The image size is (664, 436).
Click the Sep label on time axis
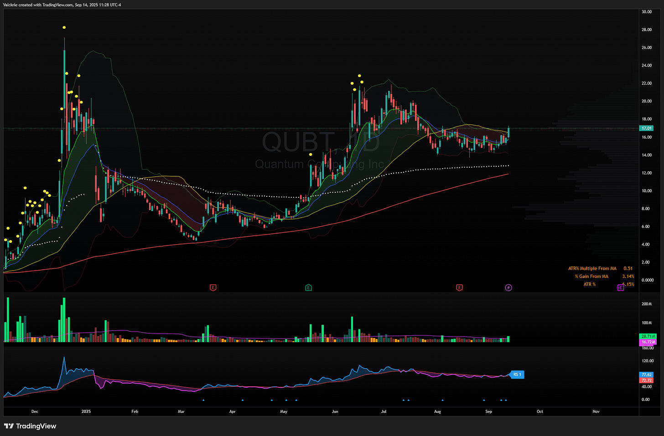pos(488,411)
